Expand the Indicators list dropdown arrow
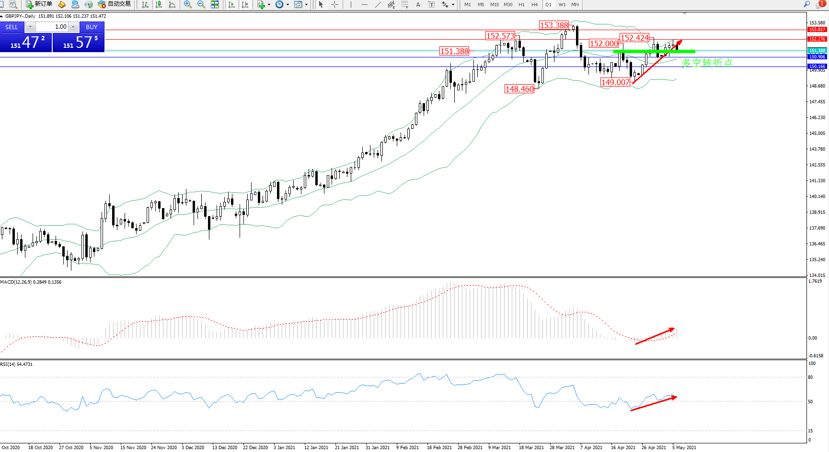This screenshot has height=452, width=829. pos(269,5)
